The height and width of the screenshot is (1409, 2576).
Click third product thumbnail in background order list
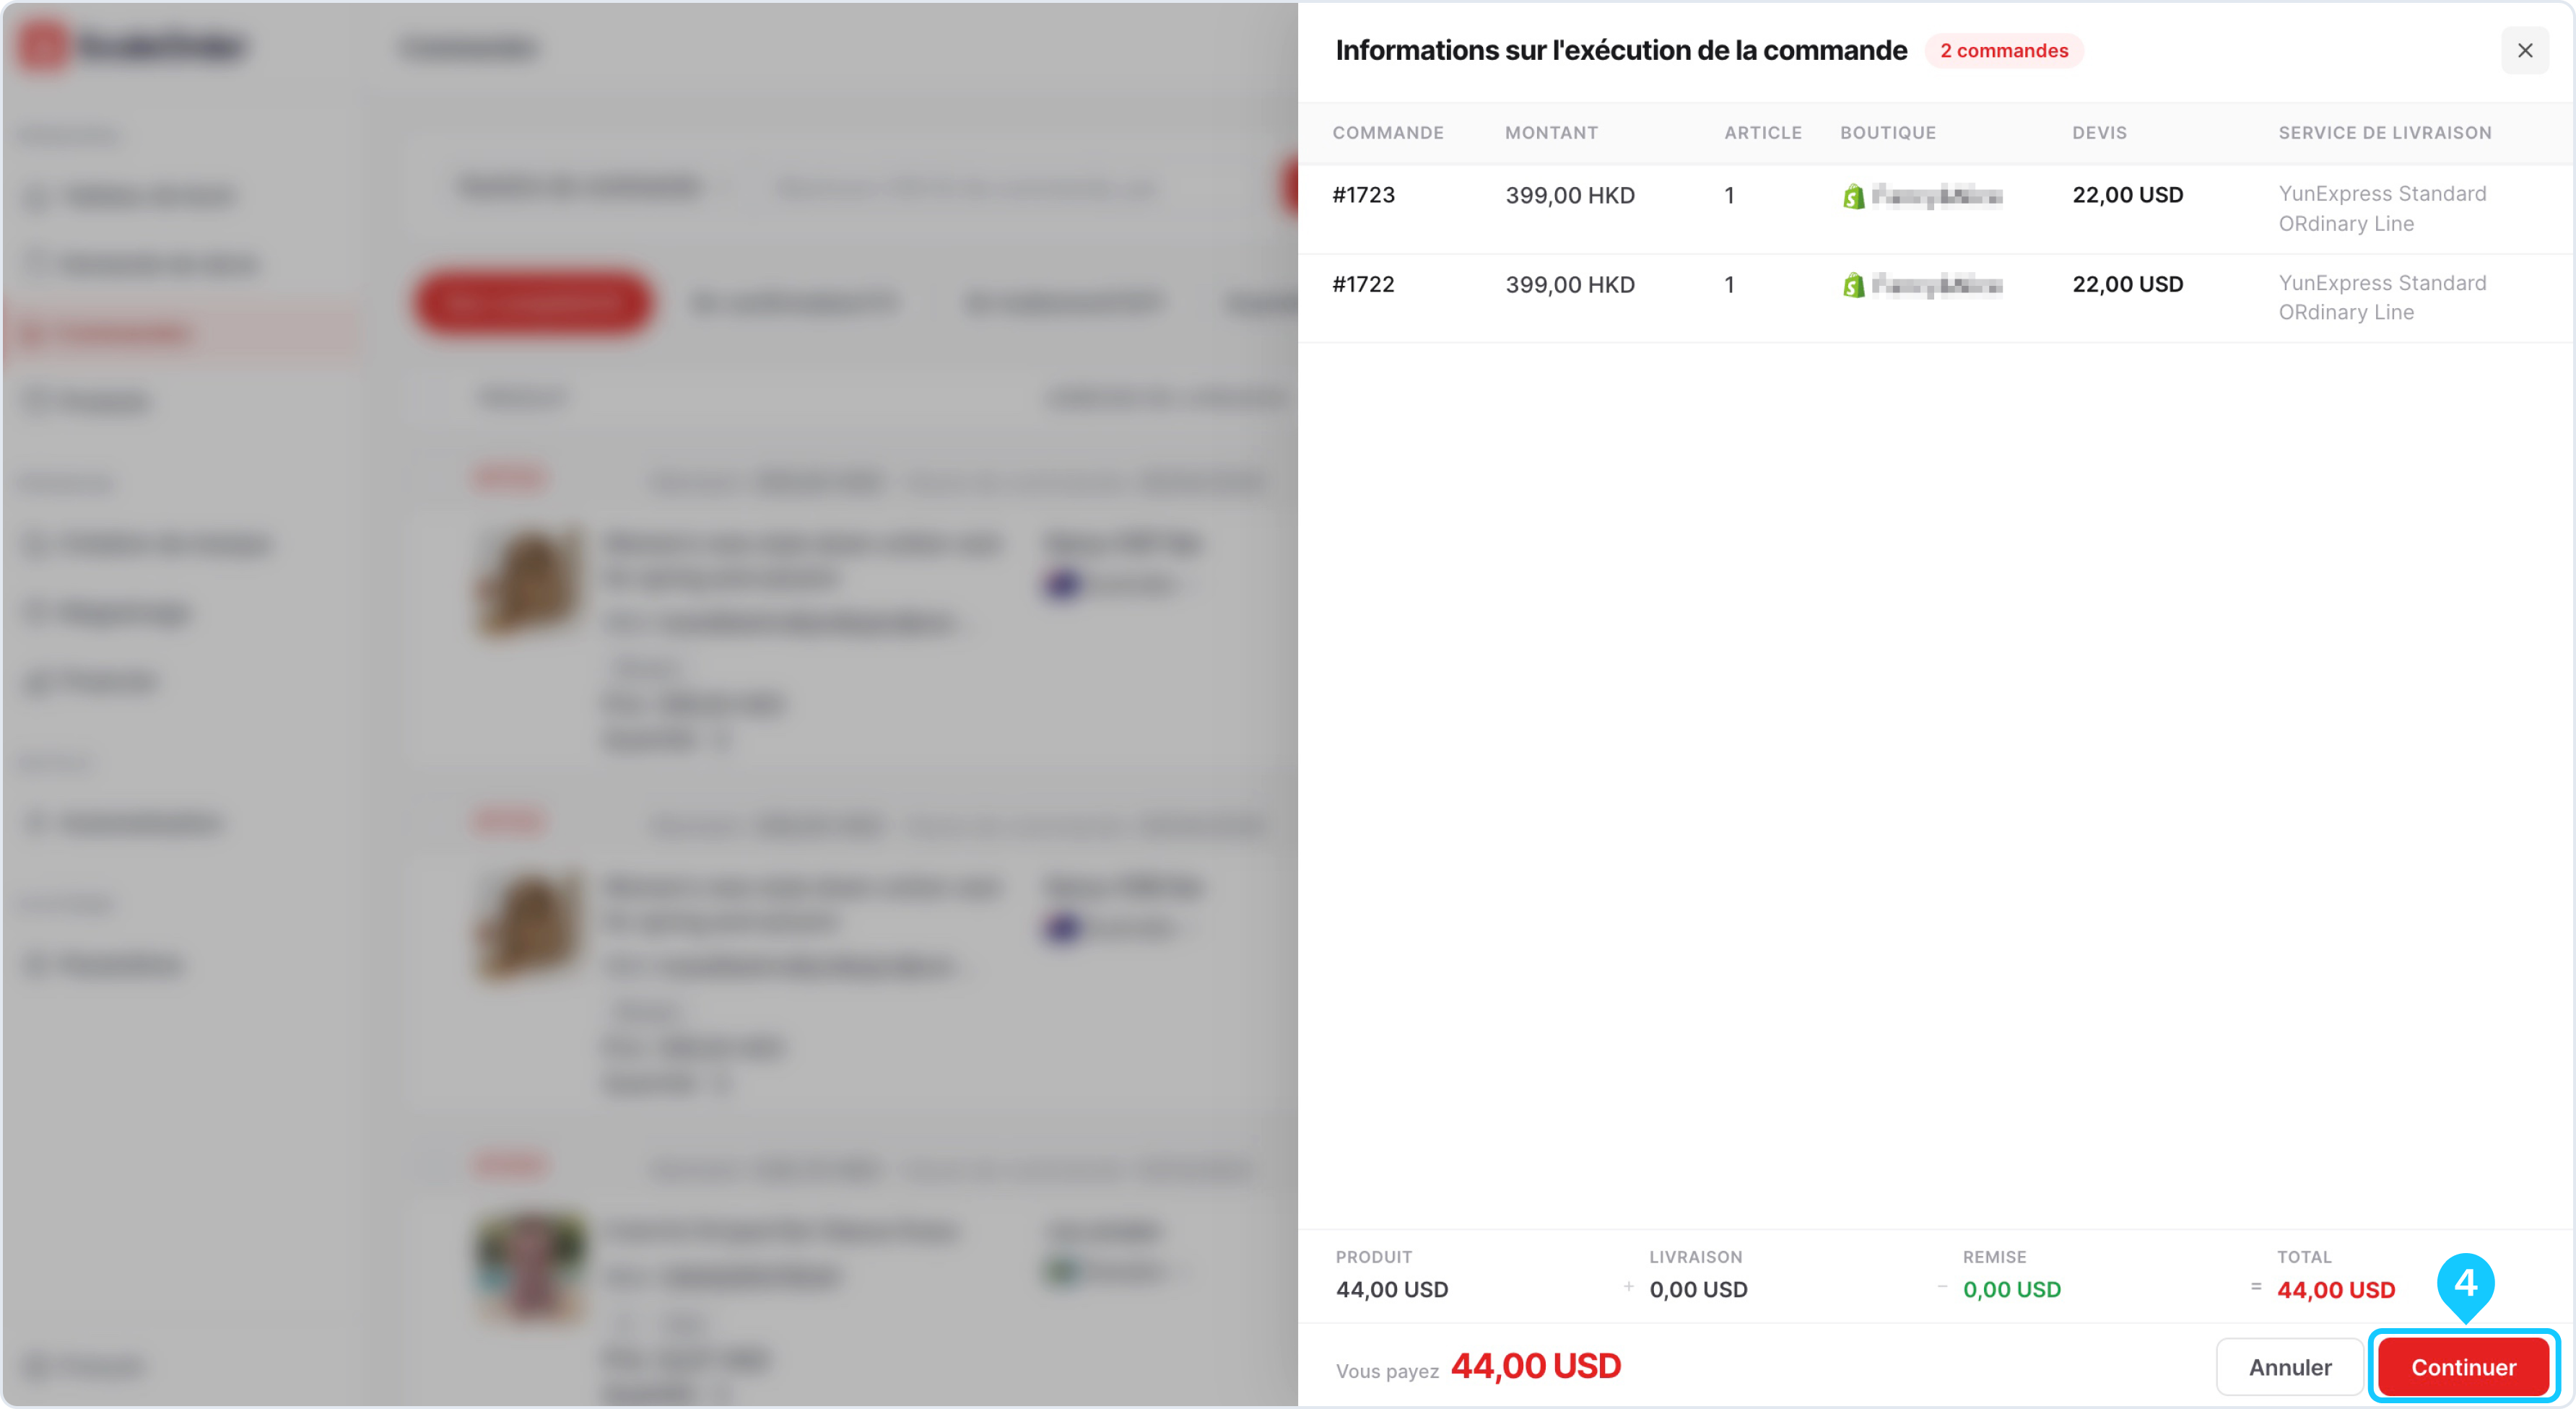(x=529, y=1268)
